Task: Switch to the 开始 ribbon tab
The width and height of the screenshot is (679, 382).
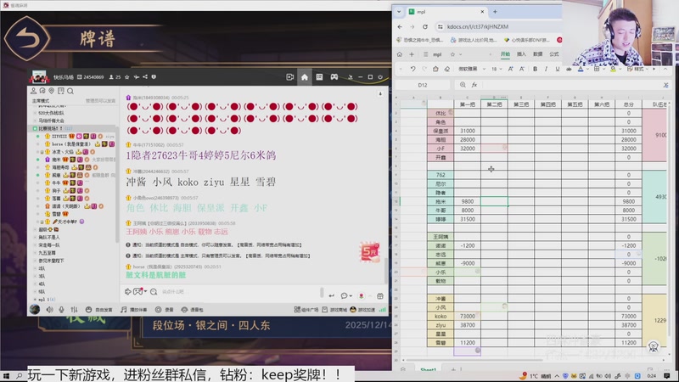Action: 505,54
